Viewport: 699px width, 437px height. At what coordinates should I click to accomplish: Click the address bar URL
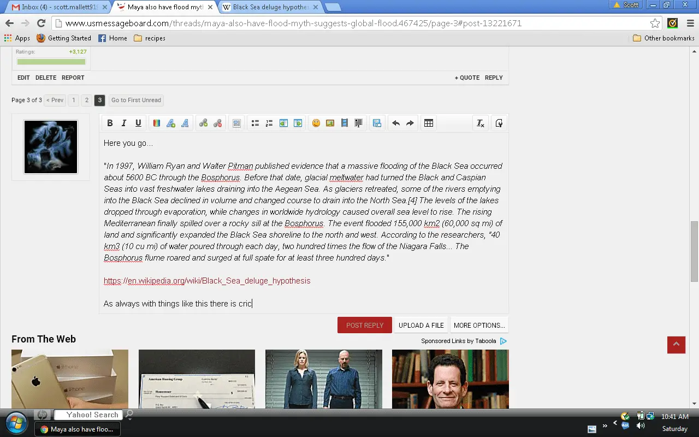pos(293,23)
